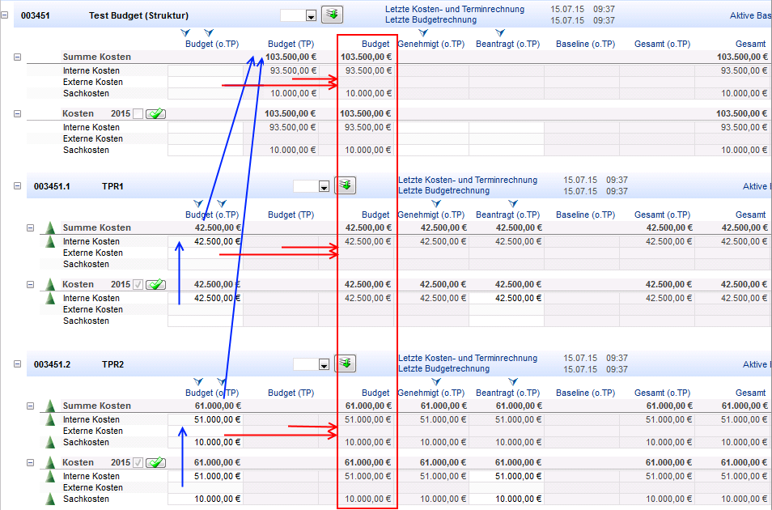Image resolution: width=772 pixels, height=510 pixels.
Task: Click Letzte Budgetrechnung in TPR2 header
Action: (443, 368)
